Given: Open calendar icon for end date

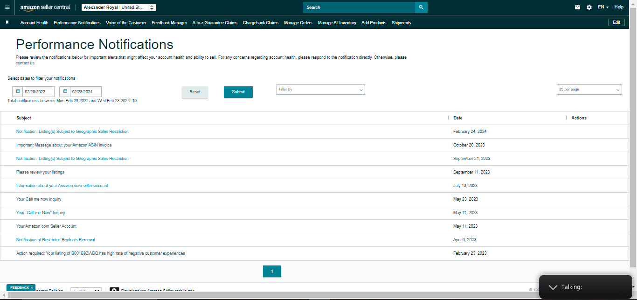Looking at the screenshot, I should click(x=65, y=91).
